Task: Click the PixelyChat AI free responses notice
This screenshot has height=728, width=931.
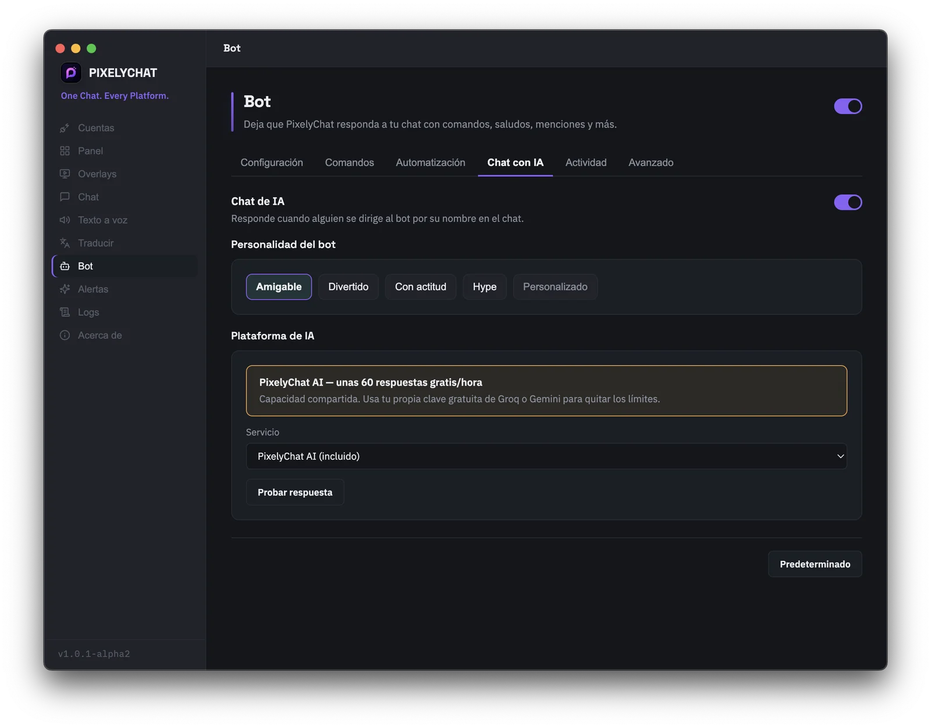Action: click(x=546, y=390)
